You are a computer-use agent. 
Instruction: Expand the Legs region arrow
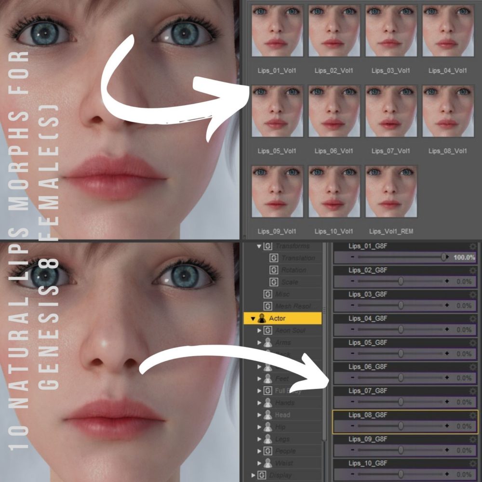(259, 439)
